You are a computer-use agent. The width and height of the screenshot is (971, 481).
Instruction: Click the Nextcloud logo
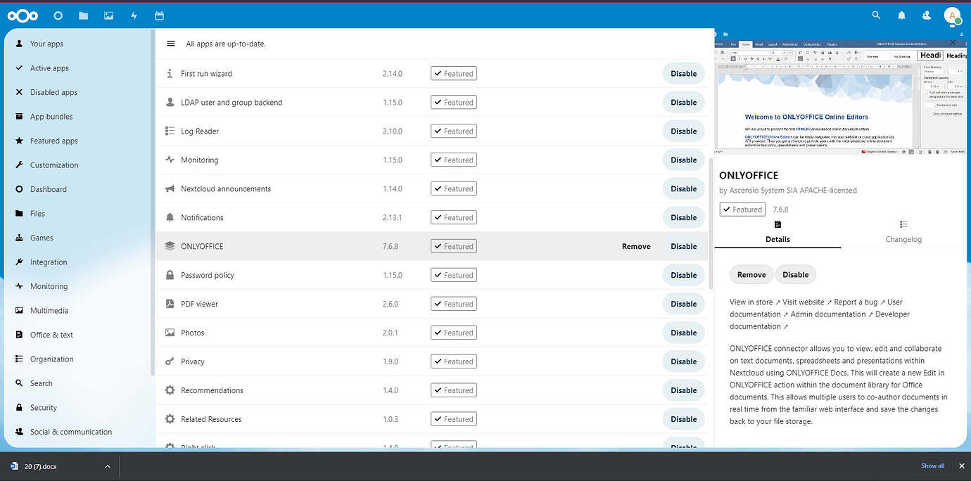(23, 15)
